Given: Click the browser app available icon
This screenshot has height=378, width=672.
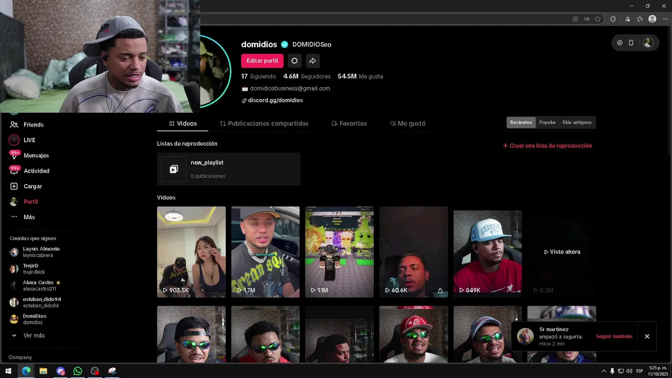Looking at the screenshot, I should pos(575,19).
